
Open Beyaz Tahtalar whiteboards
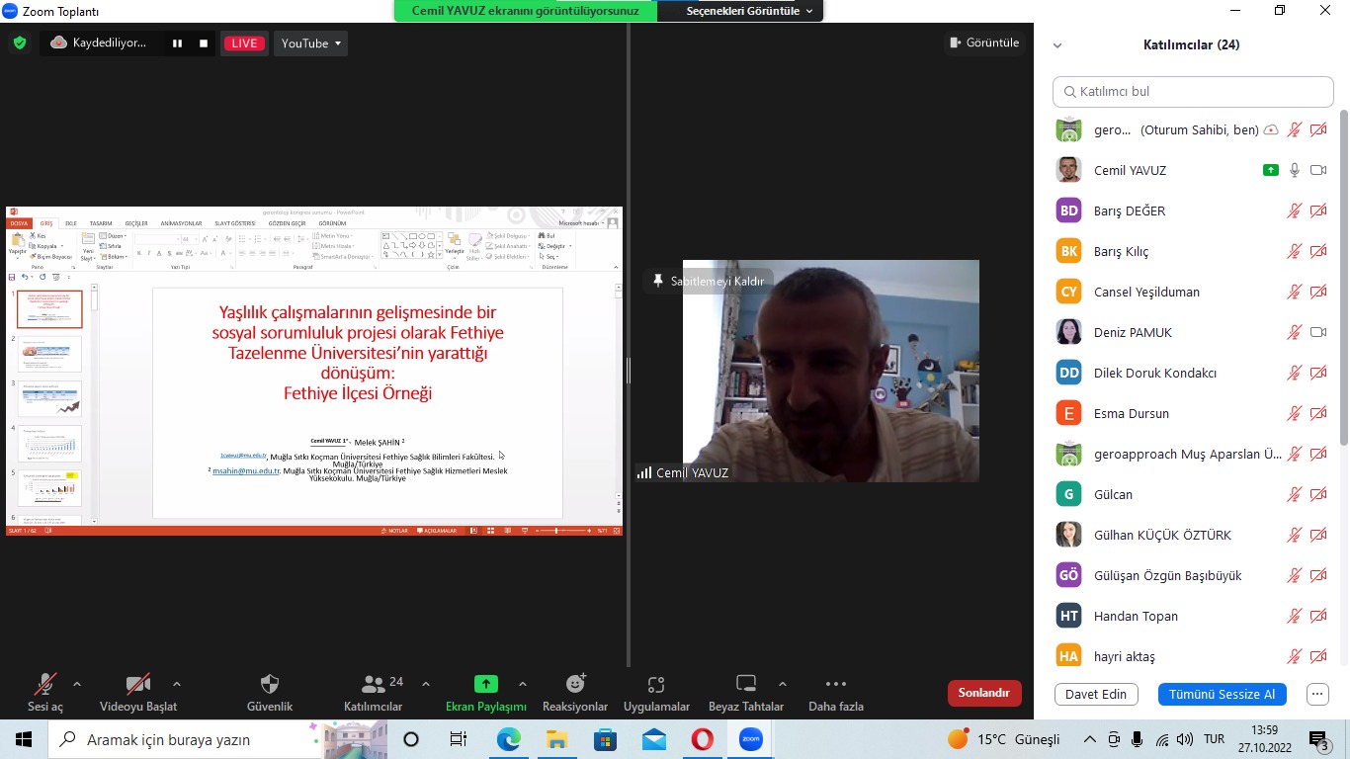coord(745,684)
